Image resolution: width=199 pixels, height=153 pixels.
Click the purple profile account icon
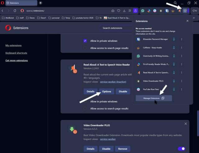[136, 11]
